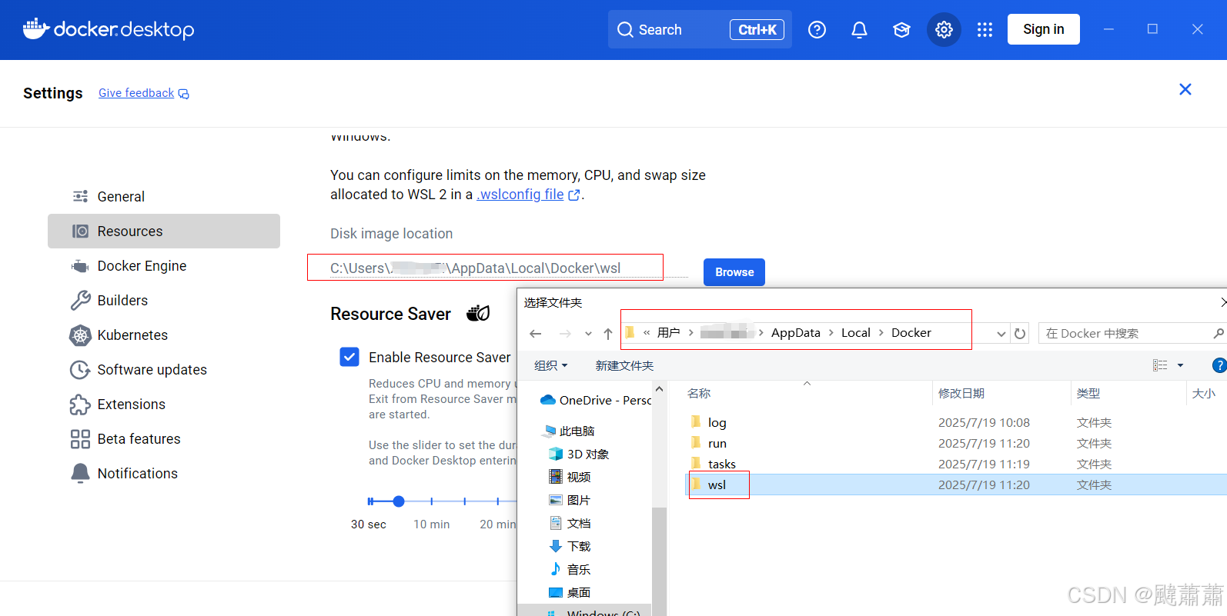
Task: Go up one folder level
Action: point(608,333)
